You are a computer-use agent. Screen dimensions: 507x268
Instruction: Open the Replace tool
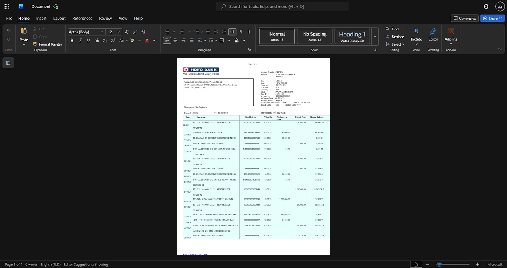(x=395, y=36)
